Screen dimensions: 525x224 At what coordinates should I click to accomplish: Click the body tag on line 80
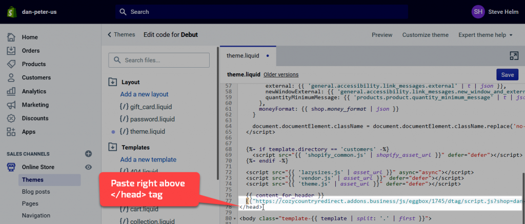coord(336,219)
